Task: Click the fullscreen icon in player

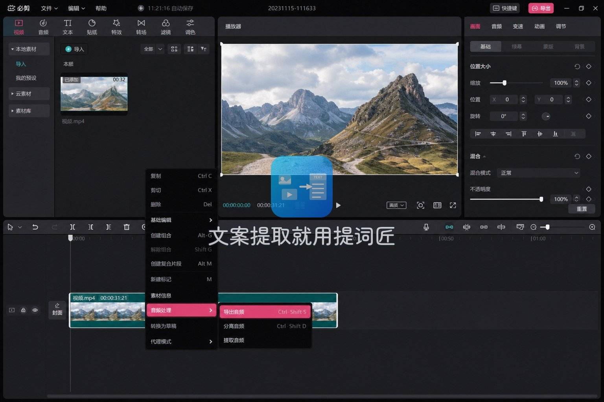Action: 453,205
